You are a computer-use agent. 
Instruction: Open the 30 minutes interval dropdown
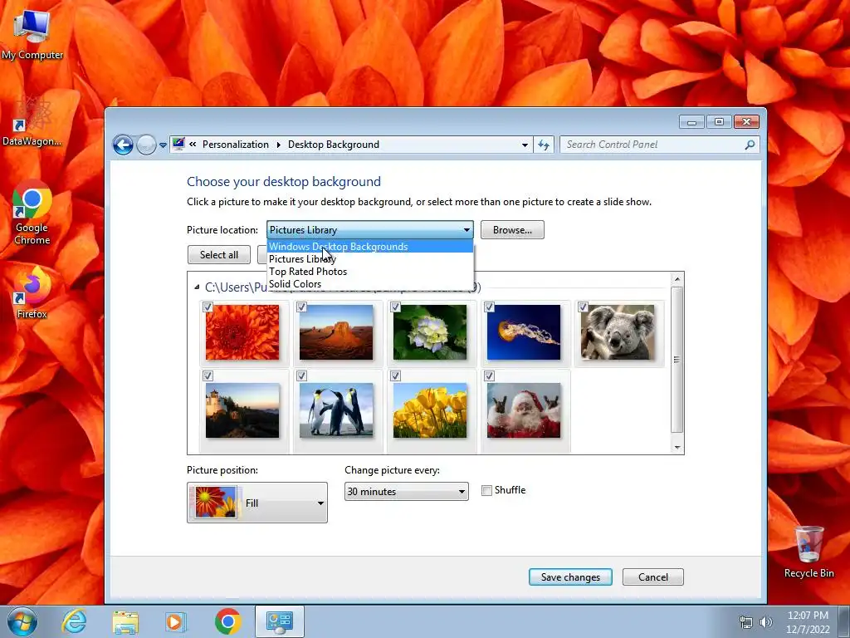(406, 492)
